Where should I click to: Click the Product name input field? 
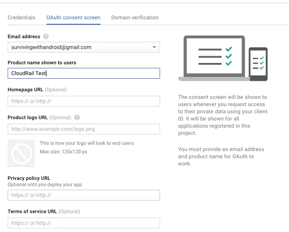(84, 73)
